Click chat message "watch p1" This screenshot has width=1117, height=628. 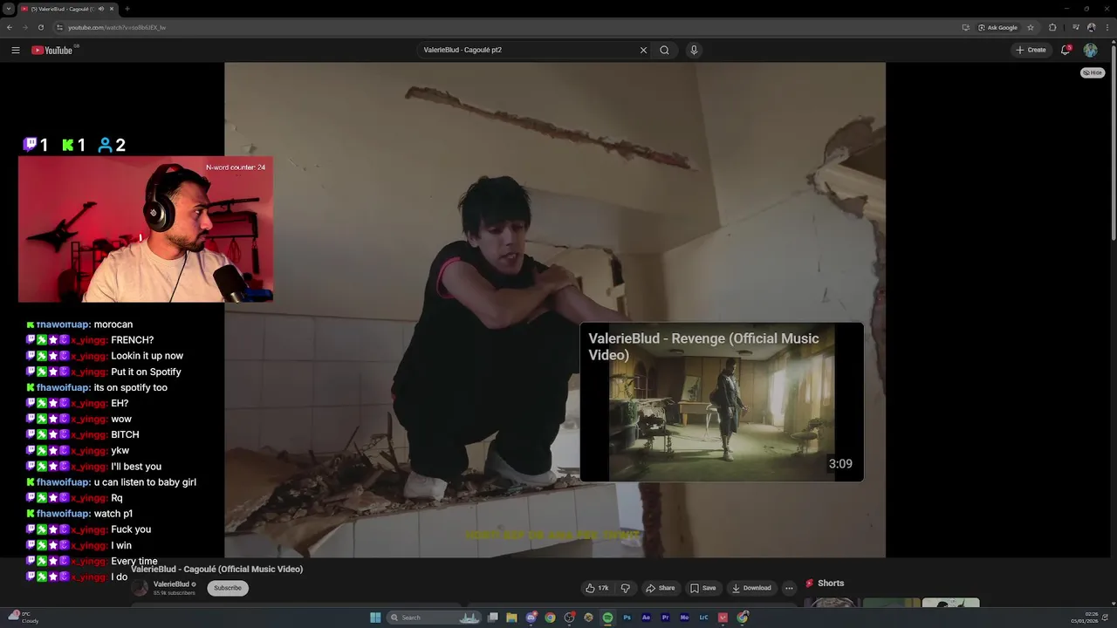113,514
